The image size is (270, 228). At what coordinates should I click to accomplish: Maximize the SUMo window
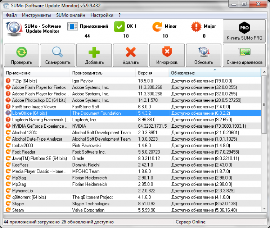coord(244,4)
